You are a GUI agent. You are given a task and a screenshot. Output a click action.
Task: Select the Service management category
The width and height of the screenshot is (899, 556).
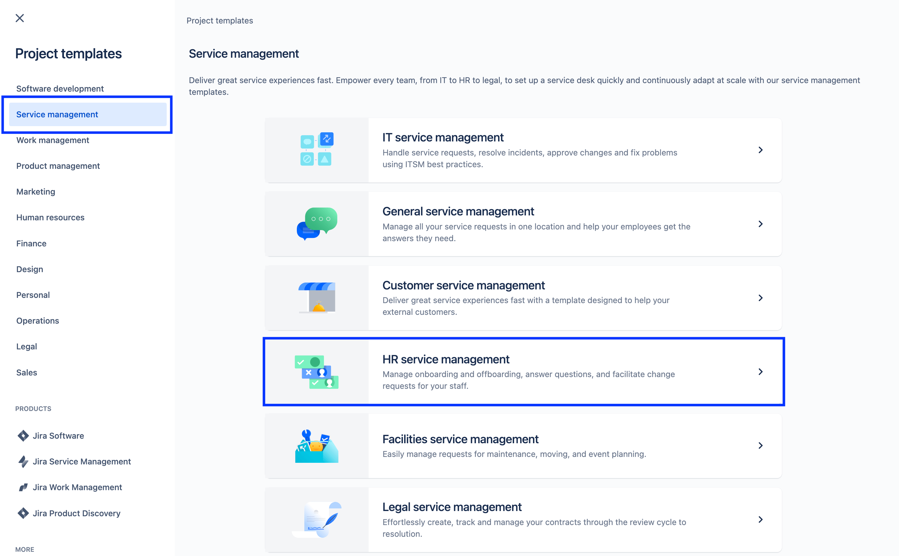tap(56, 114)
